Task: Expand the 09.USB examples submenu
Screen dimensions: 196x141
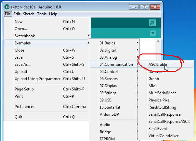Action: point(114,100)
